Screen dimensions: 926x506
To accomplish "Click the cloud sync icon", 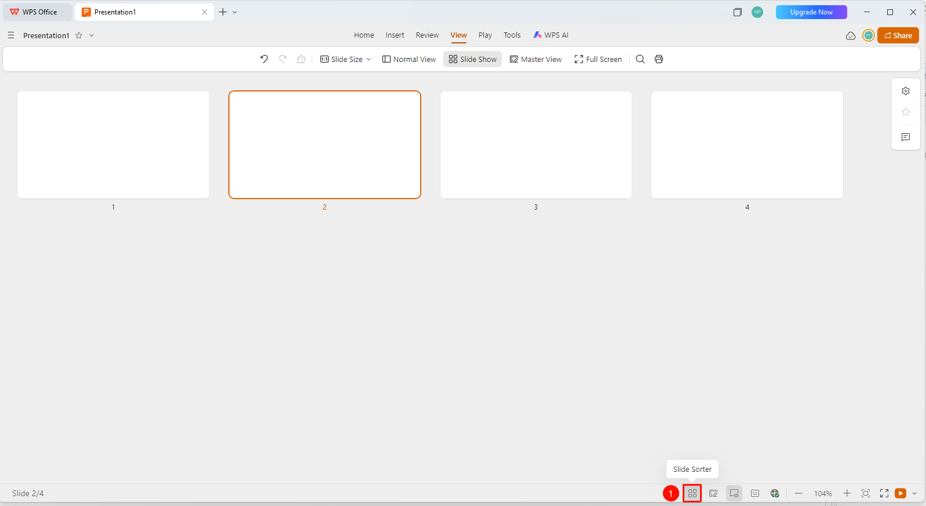I will pos(851,35).
